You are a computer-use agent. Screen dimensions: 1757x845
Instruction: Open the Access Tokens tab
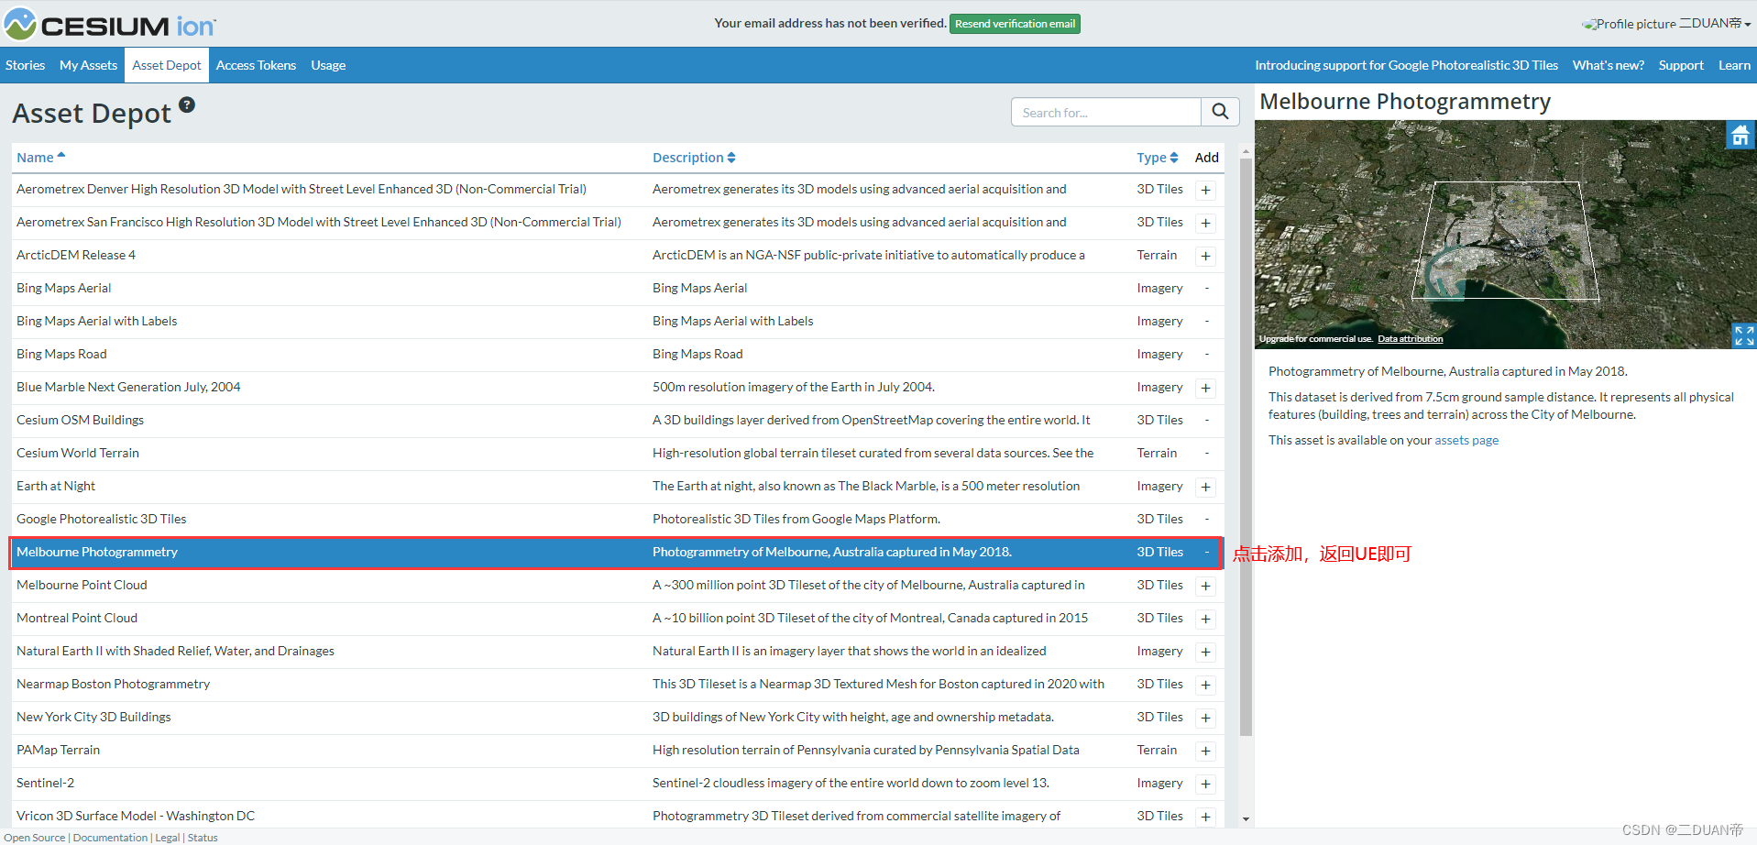tap(256, 65)
